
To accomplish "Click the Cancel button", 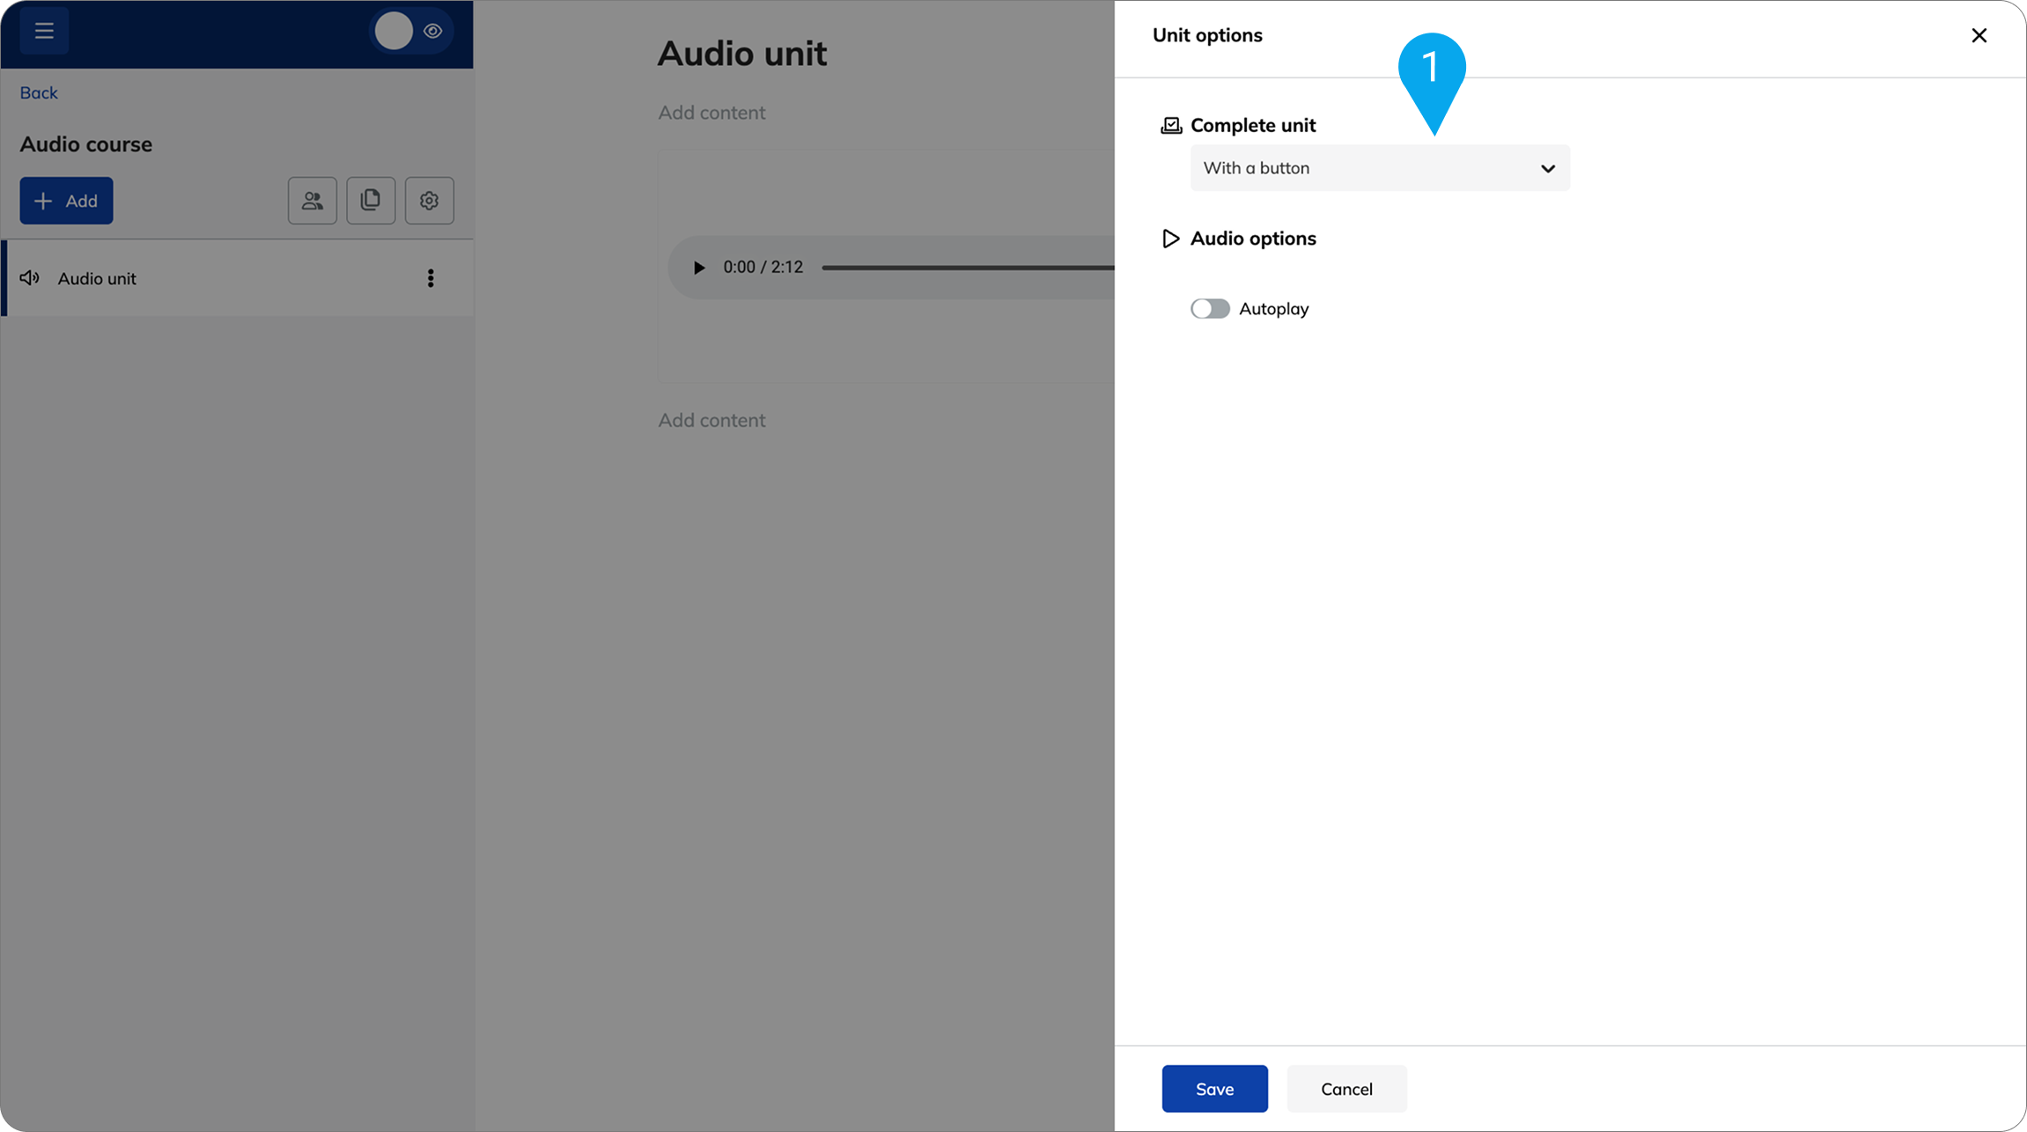I will click(x=1346, y=1089).
